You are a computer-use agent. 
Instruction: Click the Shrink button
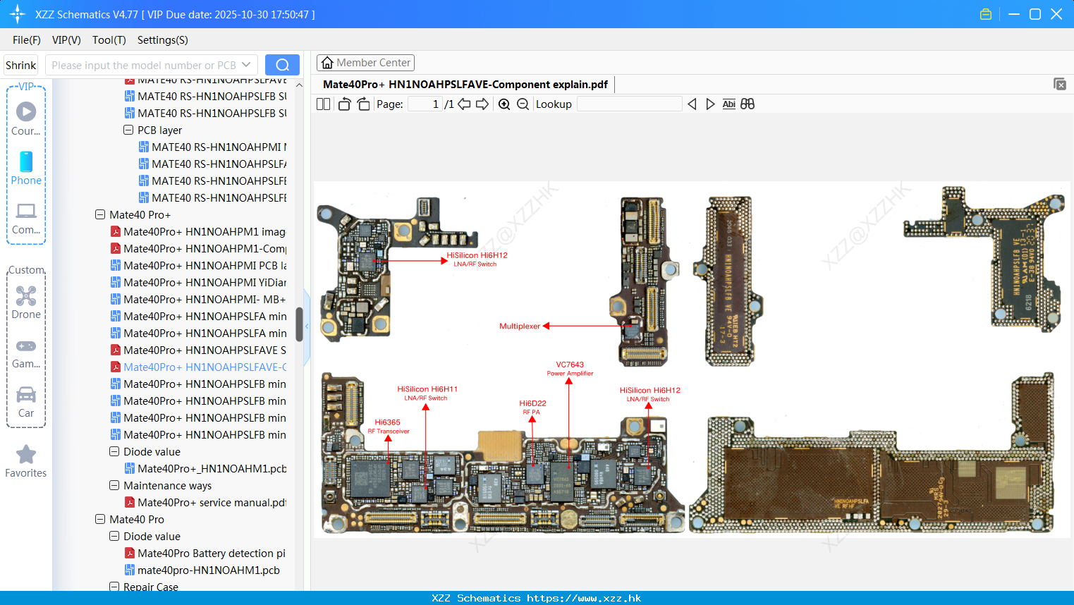20,65
